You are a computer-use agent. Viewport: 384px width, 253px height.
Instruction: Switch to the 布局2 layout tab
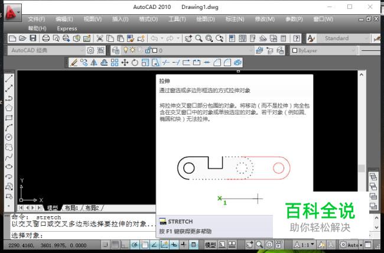[92, 208]
